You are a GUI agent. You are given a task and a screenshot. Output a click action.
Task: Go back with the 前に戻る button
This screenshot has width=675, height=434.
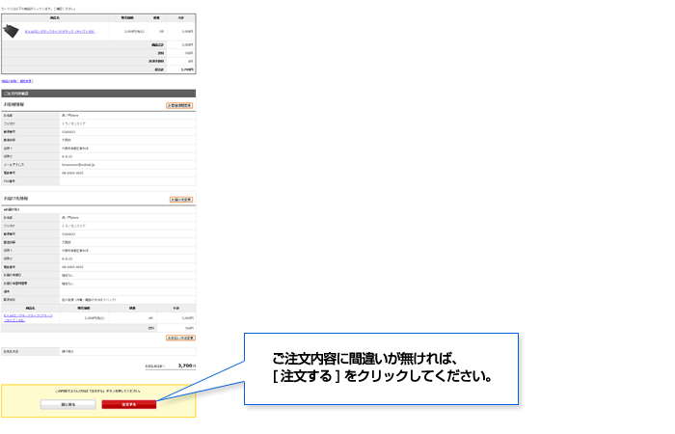pos(67,404)
